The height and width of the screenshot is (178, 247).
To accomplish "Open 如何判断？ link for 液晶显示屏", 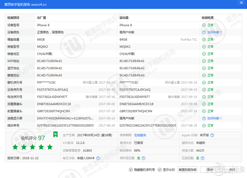I will coord(214,118).
